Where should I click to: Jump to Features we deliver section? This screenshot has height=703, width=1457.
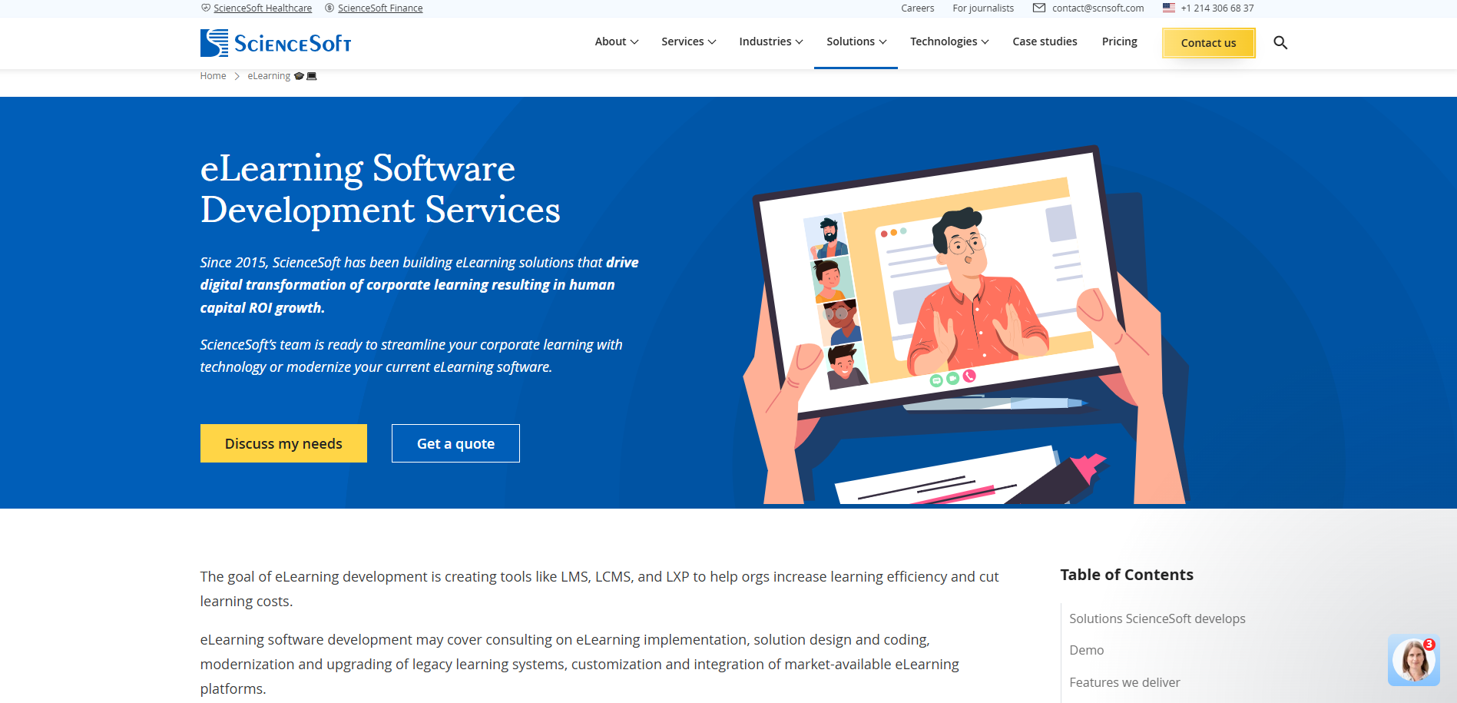[1124, 682]
